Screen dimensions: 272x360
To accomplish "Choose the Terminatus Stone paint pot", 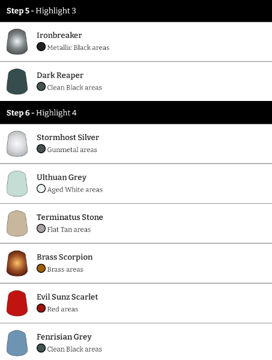I will pos(17,224).
